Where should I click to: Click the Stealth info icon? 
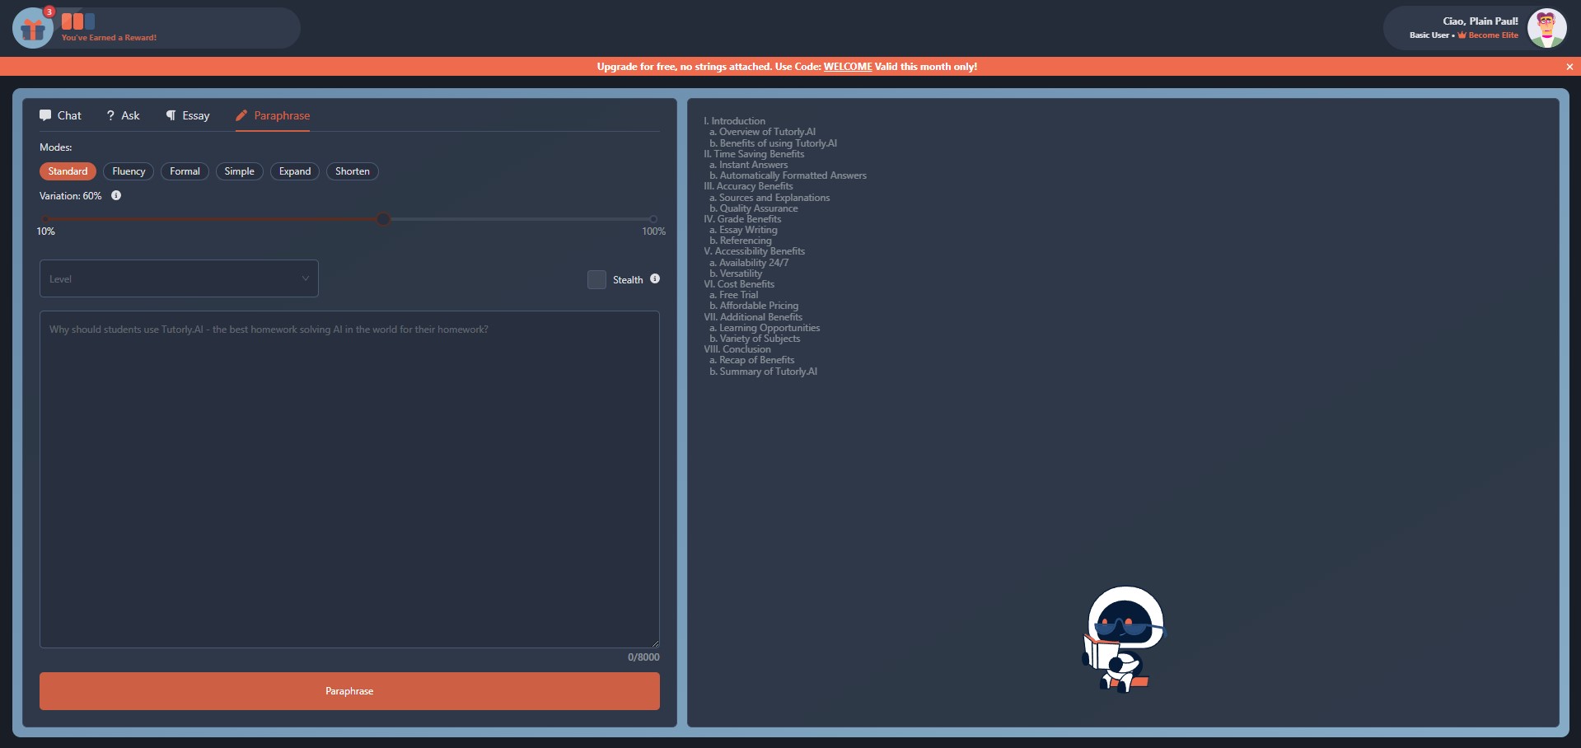[x=655, y=278]
